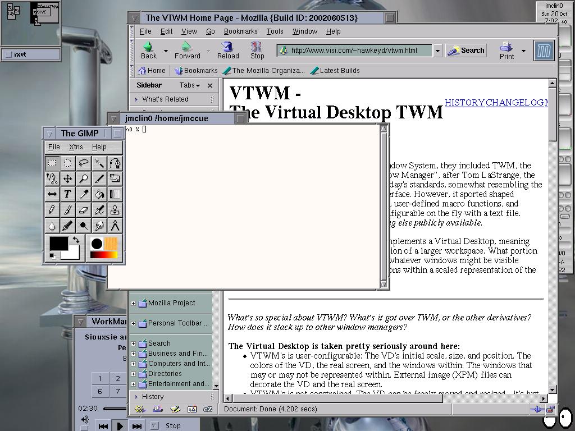575x431 pixels.
Task: Select the Blend gradient tool in GIMP
Action: tap(115, 194)
